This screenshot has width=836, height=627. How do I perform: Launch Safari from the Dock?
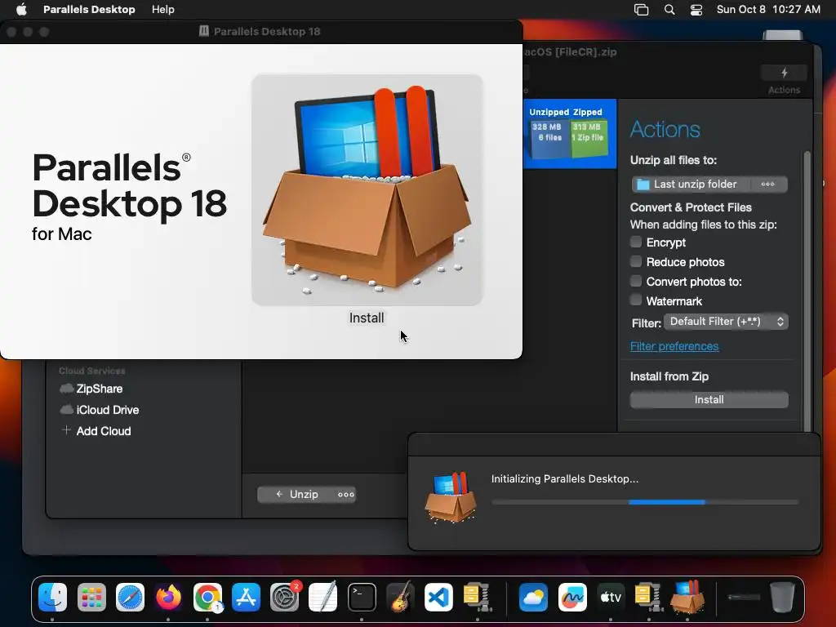click(130, 597)
